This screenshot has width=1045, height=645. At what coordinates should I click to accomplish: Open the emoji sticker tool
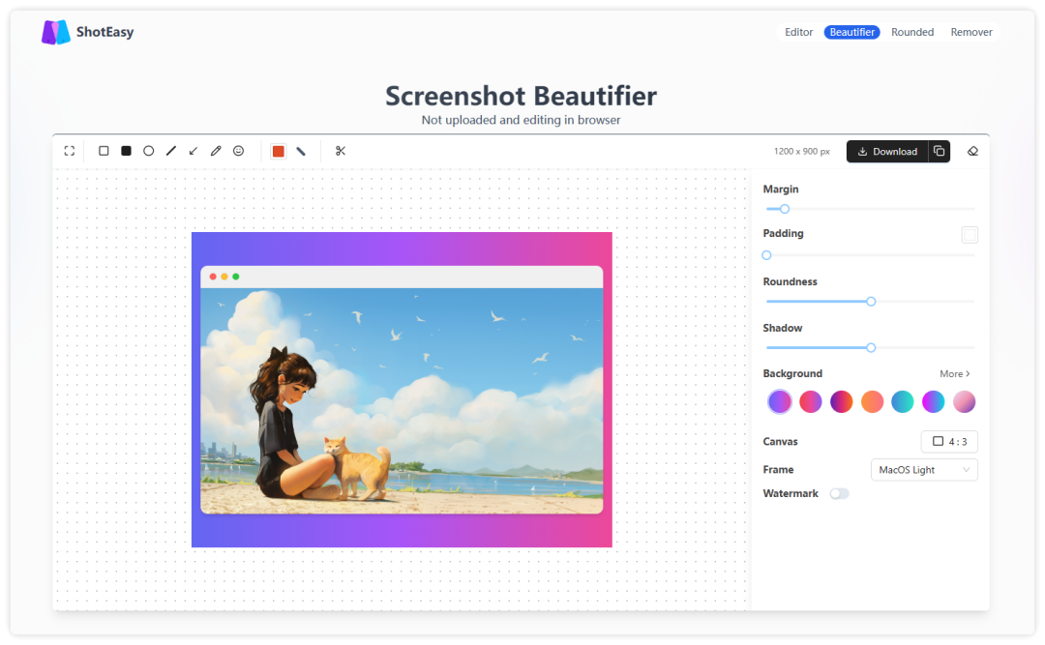point(239,151)
